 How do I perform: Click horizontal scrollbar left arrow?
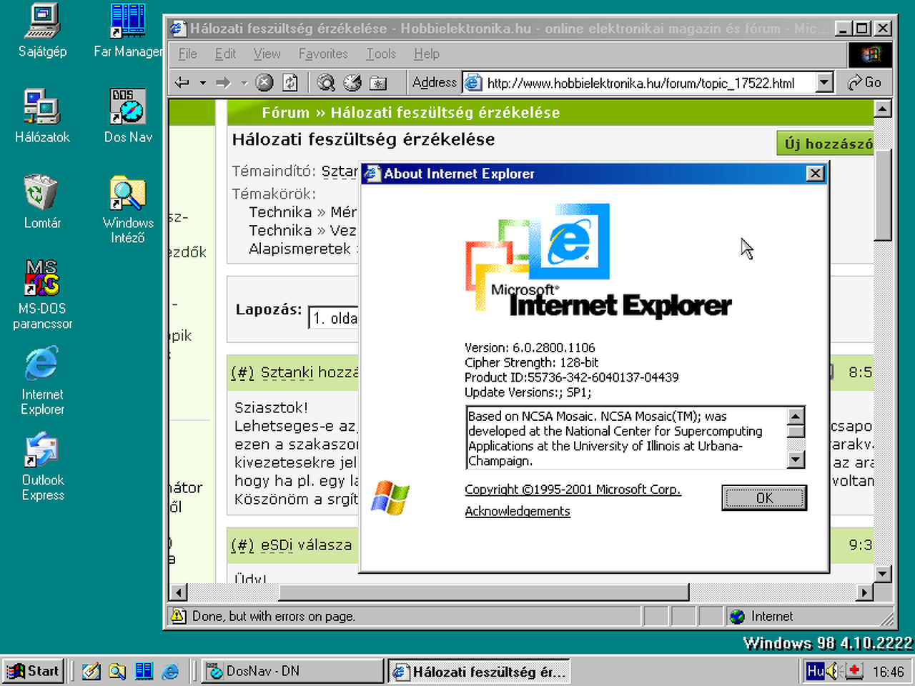178,592
